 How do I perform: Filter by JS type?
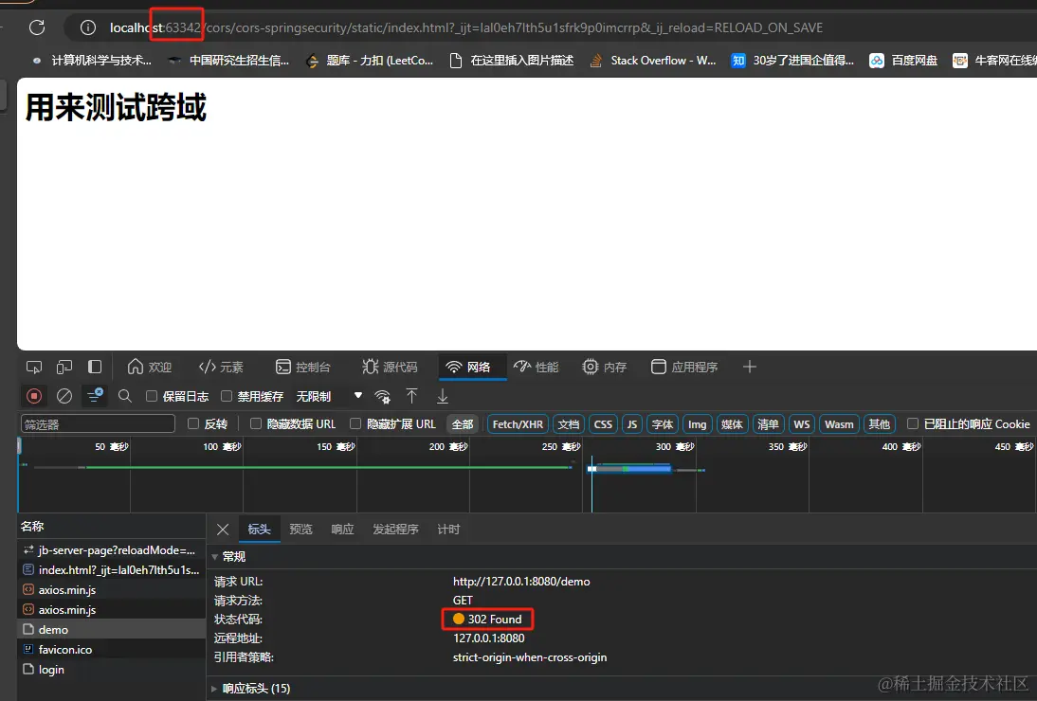coord(631,424)
